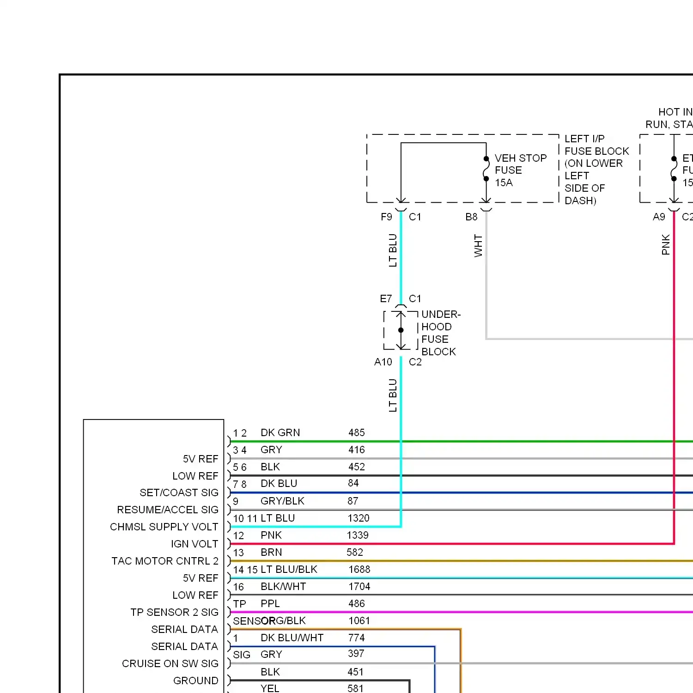The image size is (693, 693).
Task: Select the BLK/WHT wire color
Action: (283, 586)
